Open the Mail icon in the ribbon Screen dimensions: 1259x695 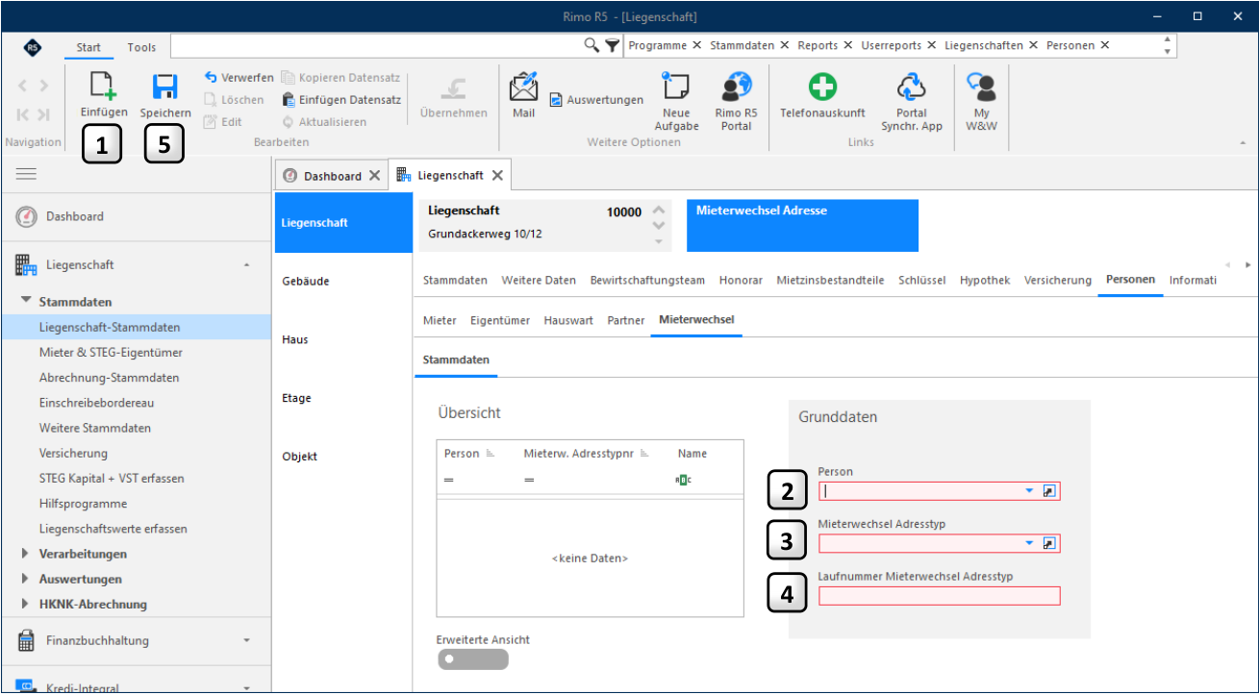523,87
